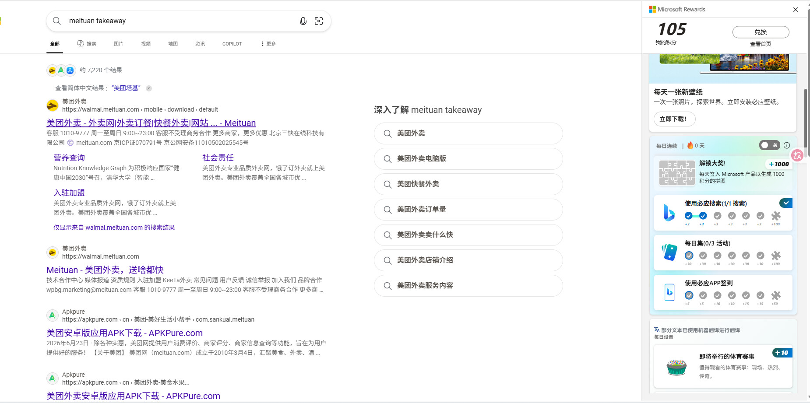Click the completed checkmark on 使用必应搜索 card
The width and height of the screenshot is (810, 403).
tap(786, 203)
